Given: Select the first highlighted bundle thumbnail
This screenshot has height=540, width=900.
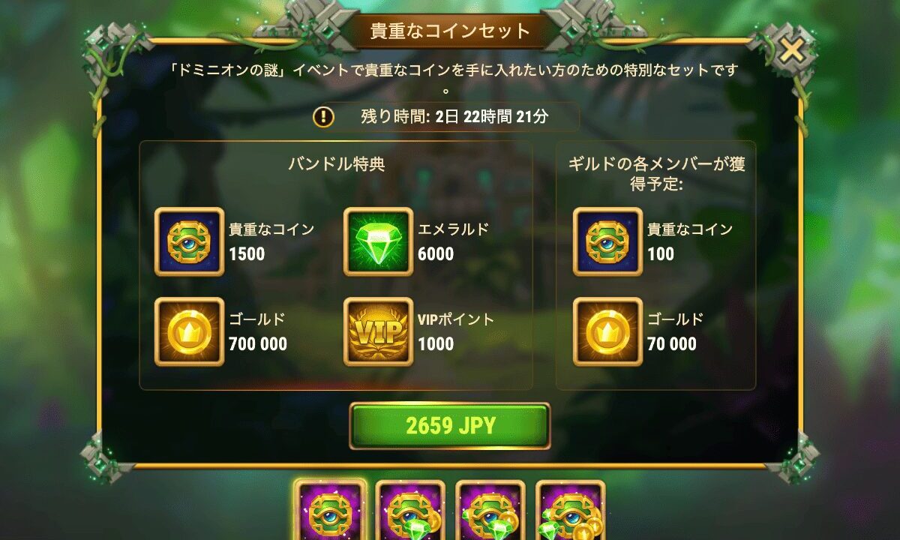Looking at the screenshot, I should (x=330, y=510).
